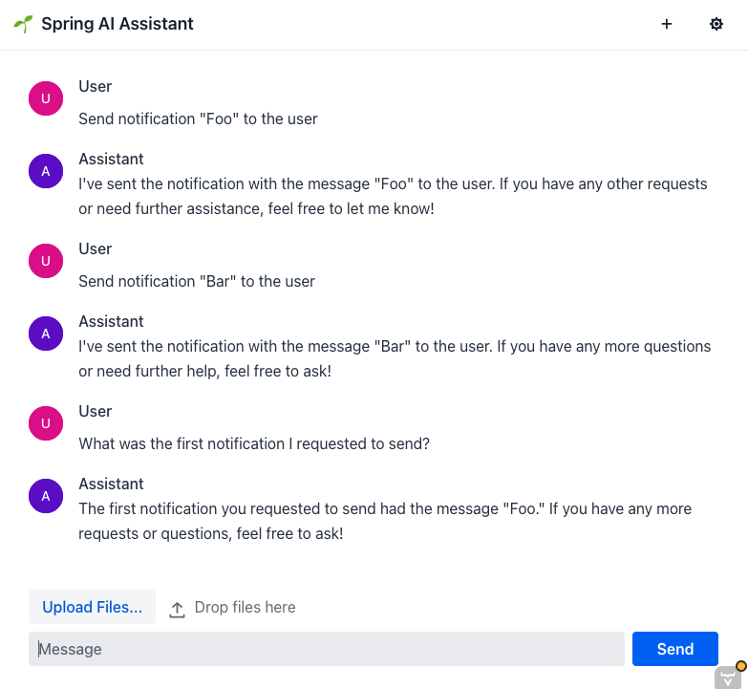
Task: Click the 'Send notification "Bar" to the user' message
Action: tap(197, 282)
